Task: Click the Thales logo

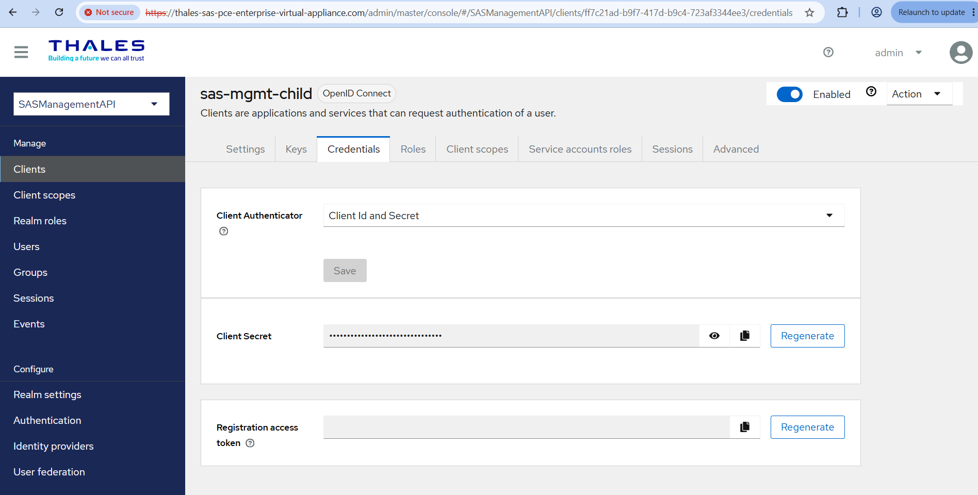Action: (x=96, y=51)
